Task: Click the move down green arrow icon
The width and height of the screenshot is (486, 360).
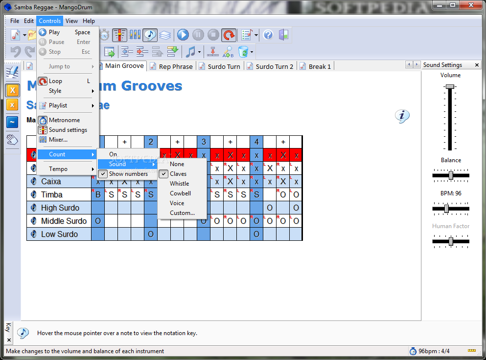Action: coord(173,52)
